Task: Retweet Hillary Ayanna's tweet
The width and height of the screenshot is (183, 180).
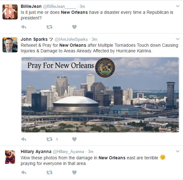Action: coord(49,172)
